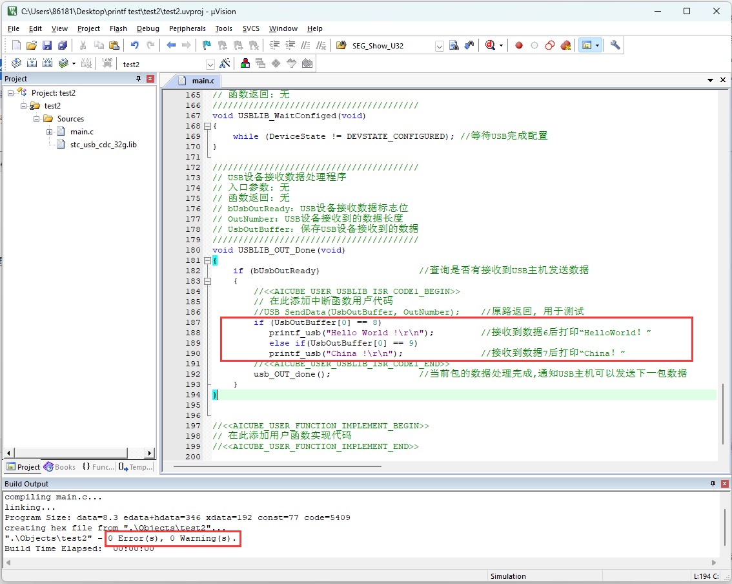Insert breakpoint red circle icon
Screen dimensions: 732x584
[x=518, y=45]
